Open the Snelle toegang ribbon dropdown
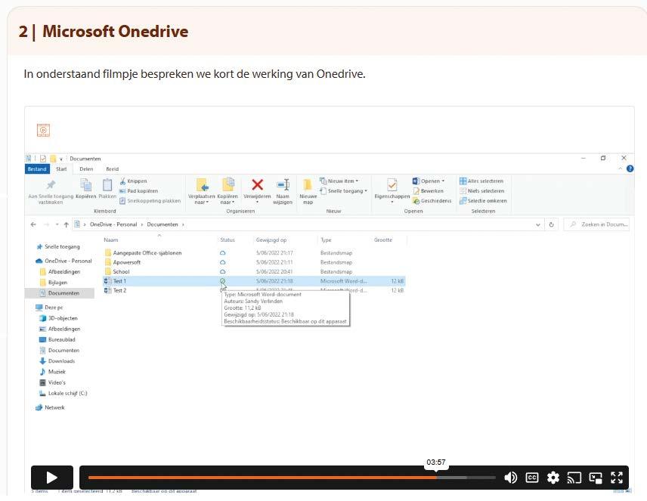Image resolution: width=647 pixels, height=501 pixels. (x=344, y=191)
